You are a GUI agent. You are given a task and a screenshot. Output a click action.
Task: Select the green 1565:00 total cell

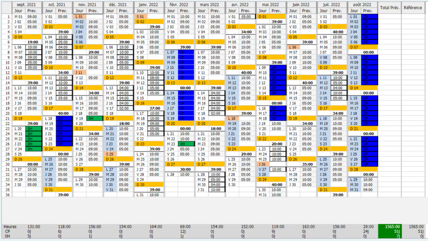pyautogui.click(x=389, y=227)
